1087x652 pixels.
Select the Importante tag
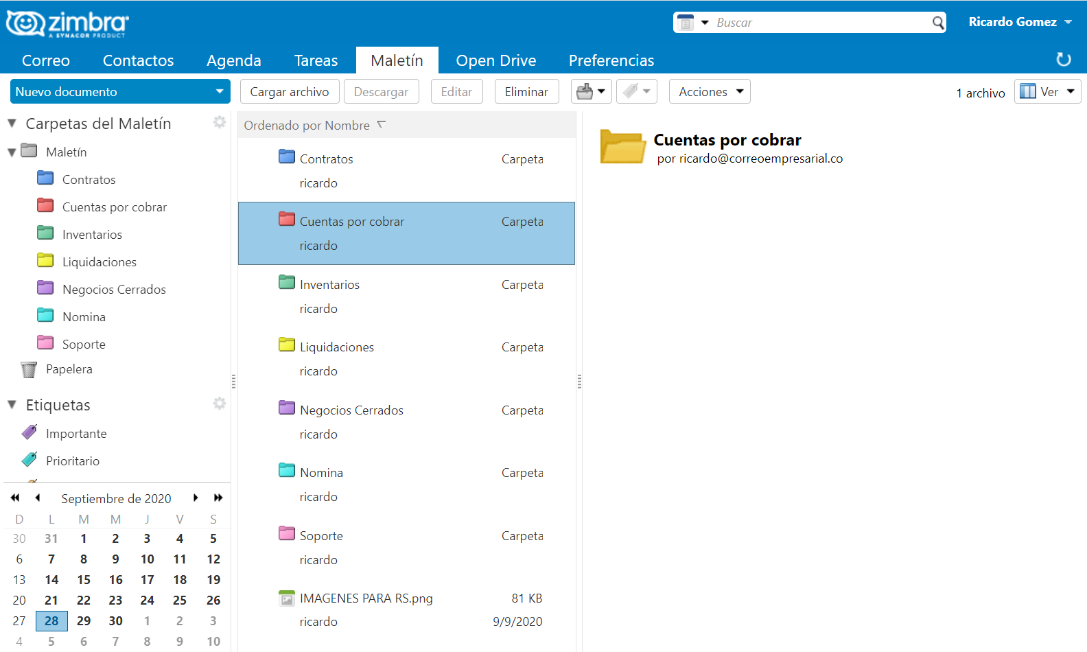click(x=75, y=434)
